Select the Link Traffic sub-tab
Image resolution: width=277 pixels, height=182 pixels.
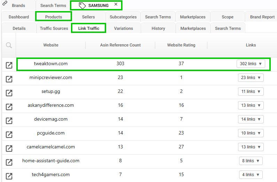89,28
